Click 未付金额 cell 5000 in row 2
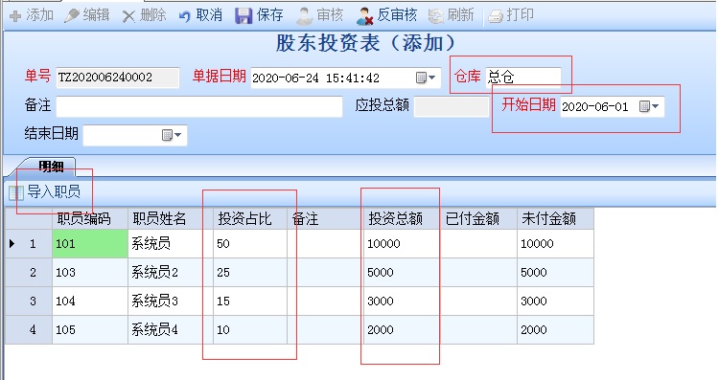Image resolution: width=719 pixels, height=380 pixels. click(555, 273)
